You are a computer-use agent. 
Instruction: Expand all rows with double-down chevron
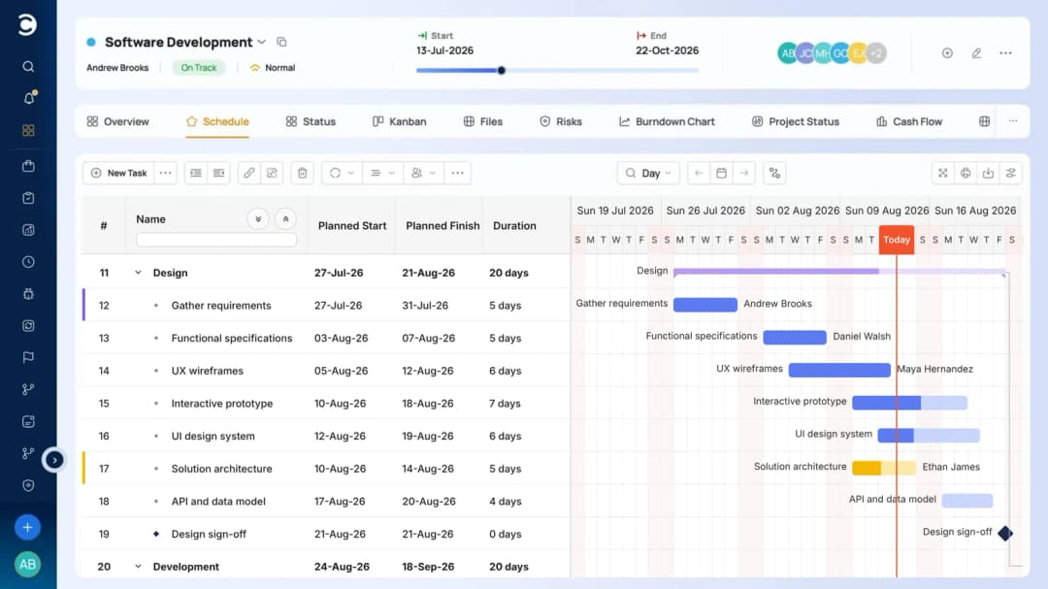[x=258, y=219]
